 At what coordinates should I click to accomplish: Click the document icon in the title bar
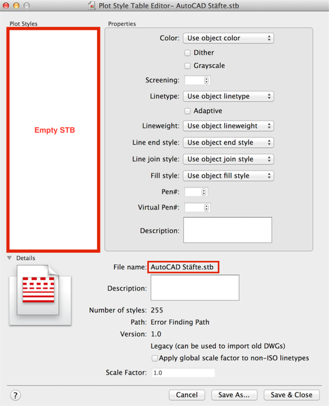click(x=91, y=5)
